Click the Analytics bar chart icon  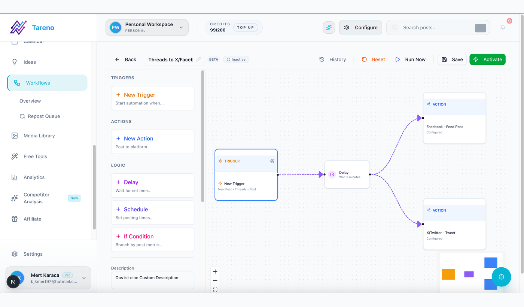coord(15,177)
